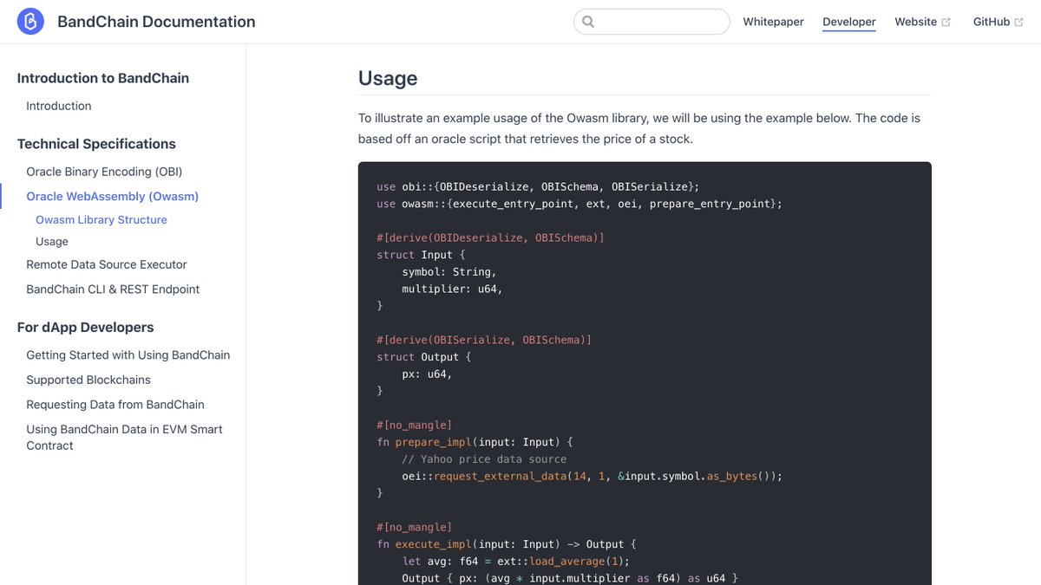1041x585 pixels.
Task: Open Oracle Binary Encoding (OBI) page
Action: click(104, 172)
